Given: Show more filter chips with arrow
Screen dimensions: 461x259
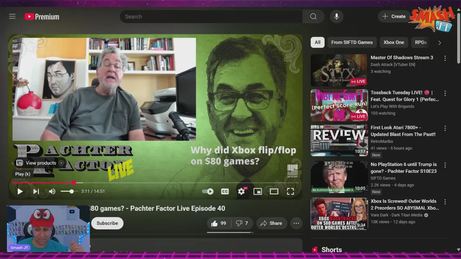Looking at the screenshot, I should [x=439, y=42].
